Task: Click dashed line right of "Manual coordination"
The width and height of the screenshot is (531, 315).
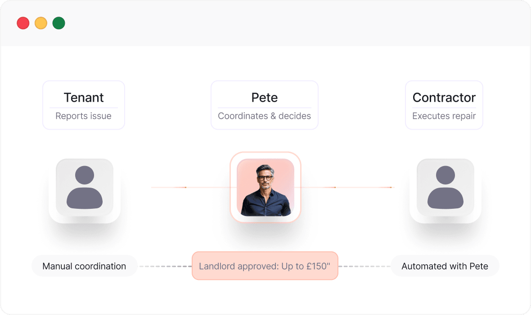Action: click(165, 266)
